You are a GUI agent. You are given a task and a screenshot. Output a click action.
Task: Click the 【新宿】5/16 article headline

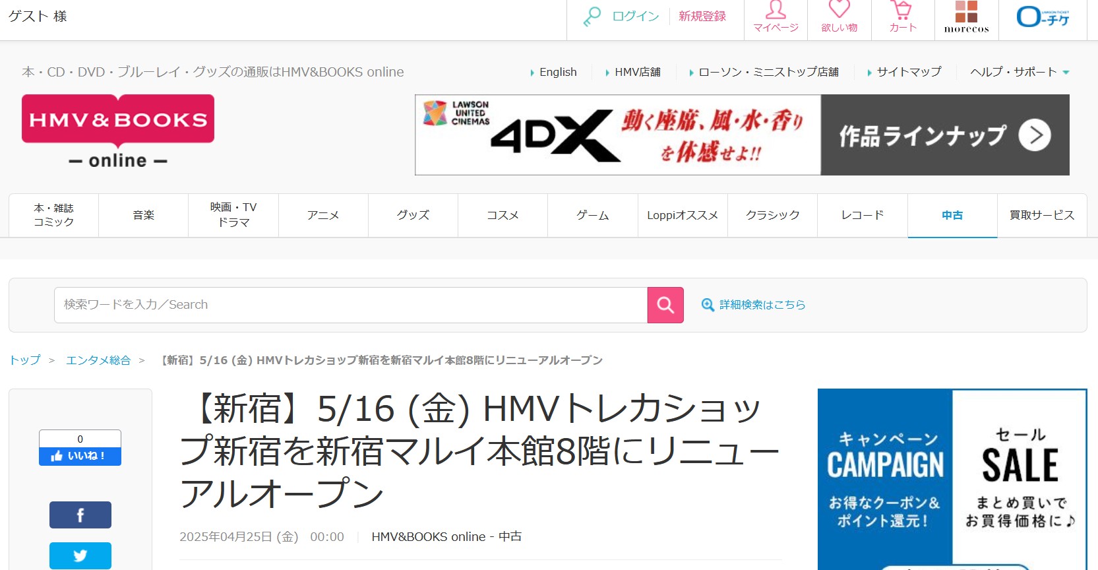click(479, 451)
